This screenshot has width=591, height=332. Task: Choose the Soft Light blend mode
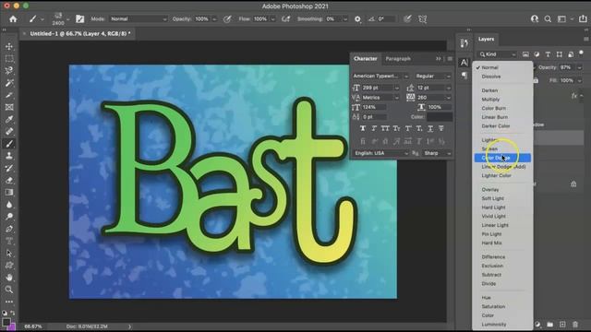point(492,198)
